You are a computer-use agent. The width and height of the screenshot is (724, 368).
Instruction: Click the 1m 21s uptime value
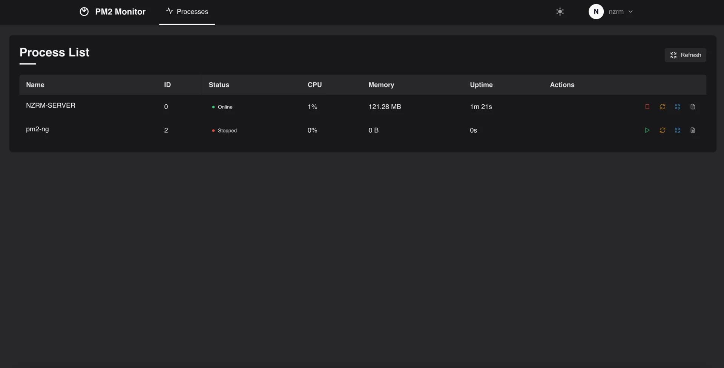pyautogui.click(x=481, y=107)
